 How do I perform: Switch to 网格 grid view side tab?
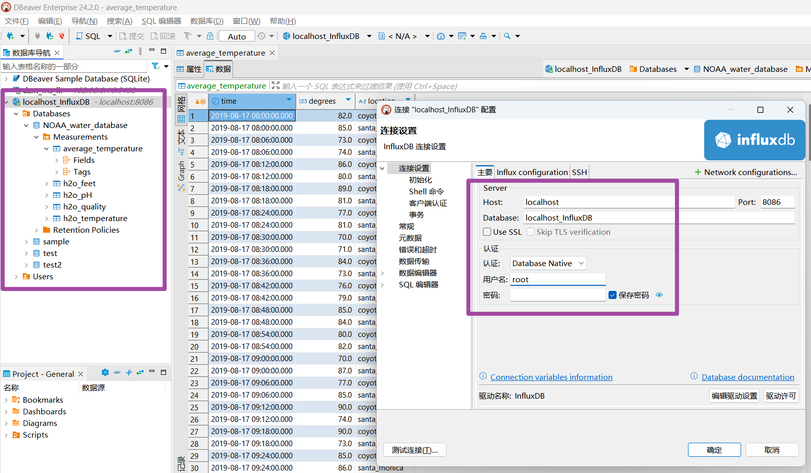pyautogui.click(x=181, y=109)
